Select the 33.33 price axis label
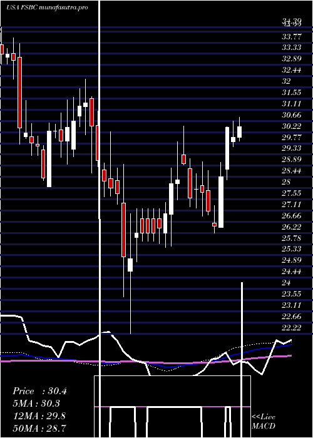313x438 pixels. coord(292,48)
